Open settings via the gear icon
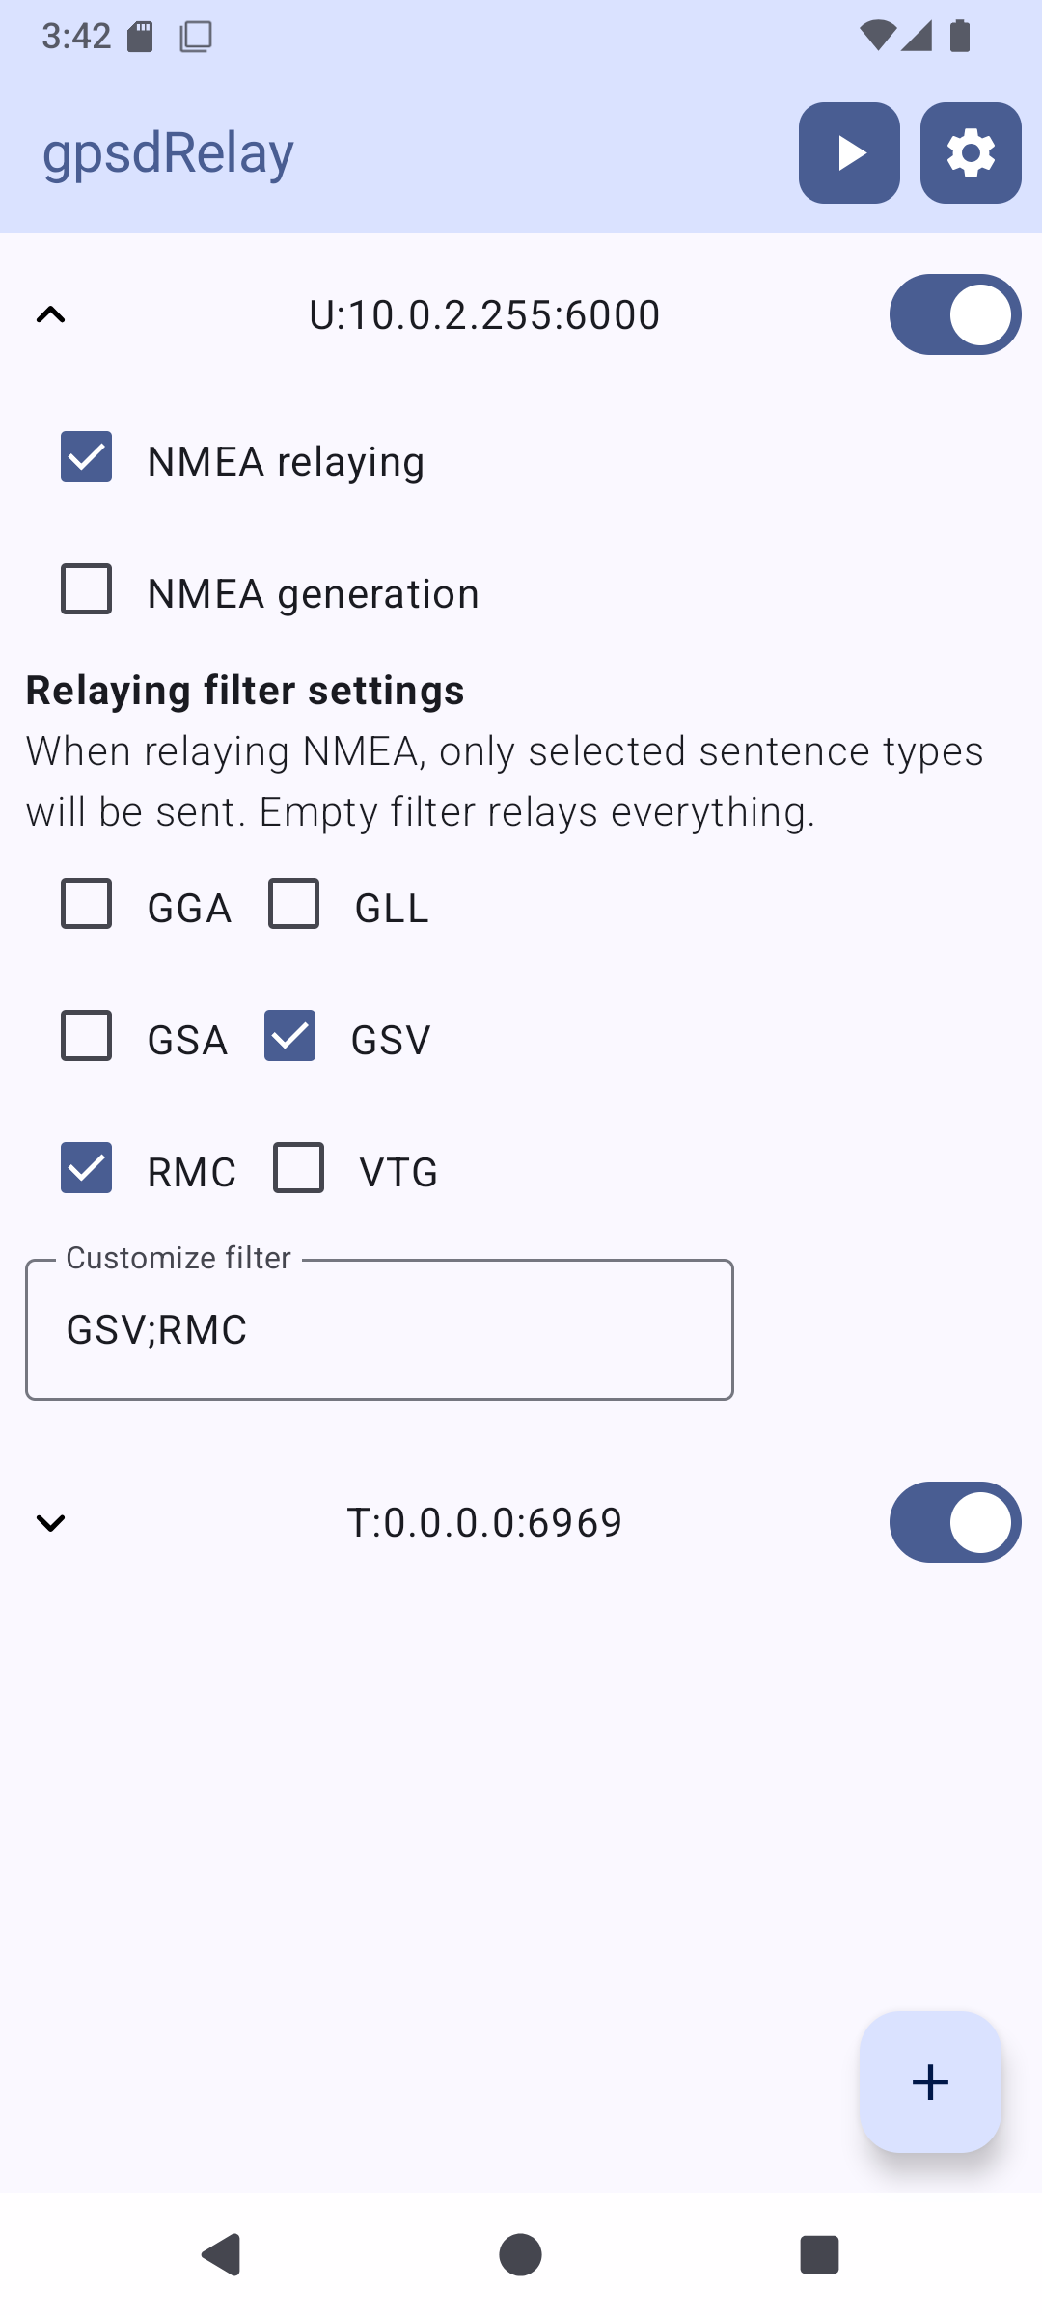The image size is (1042, 2315). click(x=971, y=153)
